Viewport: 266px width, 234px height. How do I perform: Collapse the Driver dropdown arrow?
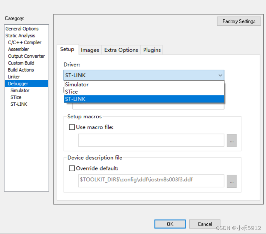pos(220,75)
